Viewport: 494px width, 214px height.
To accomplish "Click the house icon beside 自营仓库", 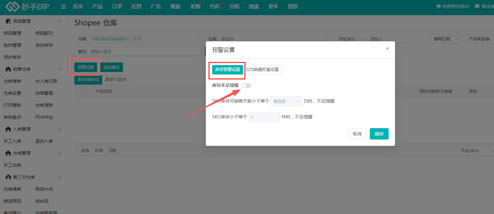I will tap(9, 69).
